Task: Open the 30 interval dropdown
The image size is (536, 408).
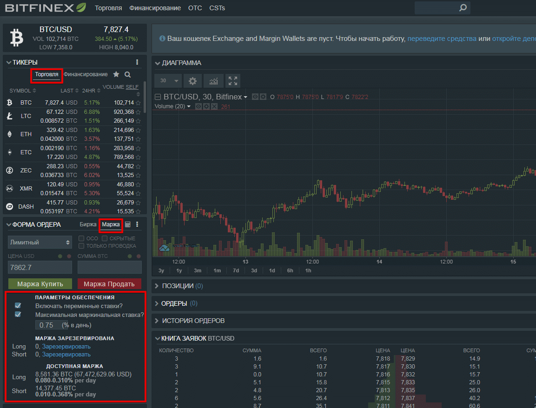Action: pyautogui.click(x=168, y=81)
